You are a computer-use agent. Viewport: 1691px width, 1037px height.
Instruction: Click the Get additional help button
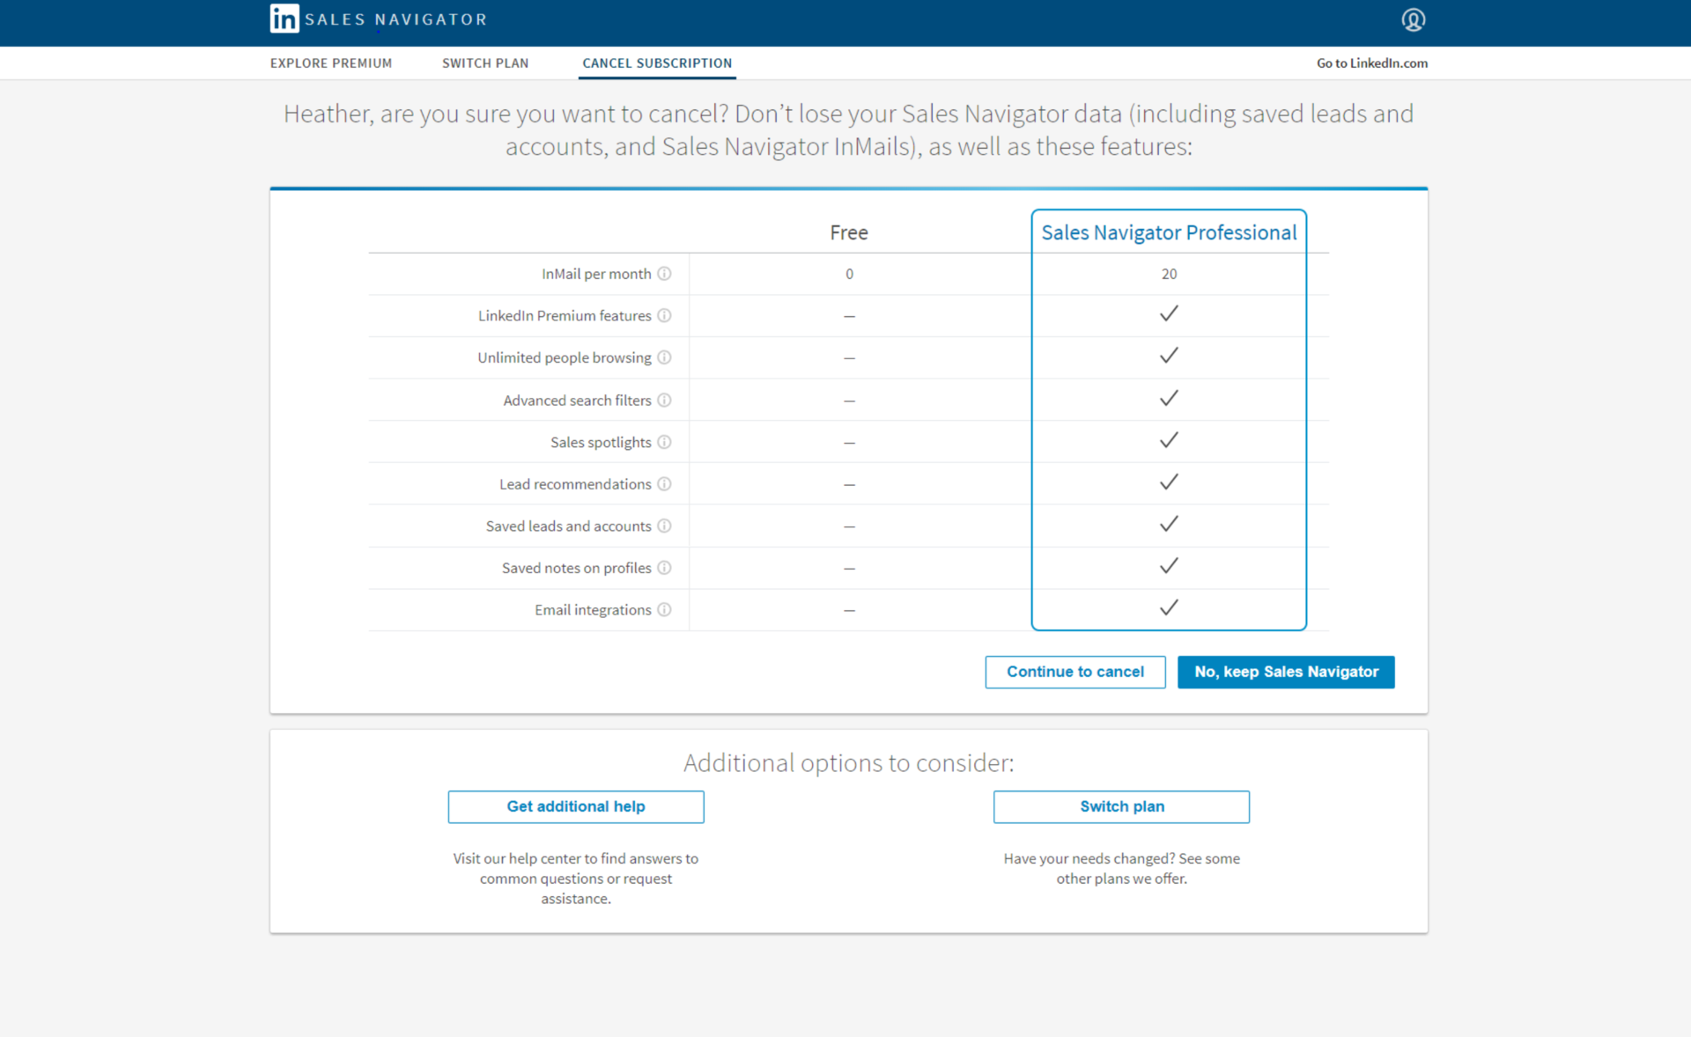576,806
